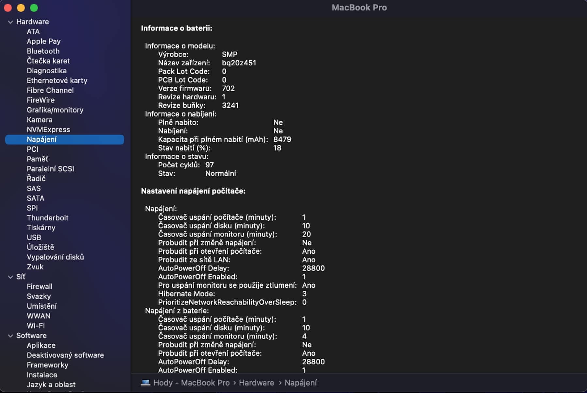
Task: Open Deaktivovaný software entry
Action: (x=65, y=355)
